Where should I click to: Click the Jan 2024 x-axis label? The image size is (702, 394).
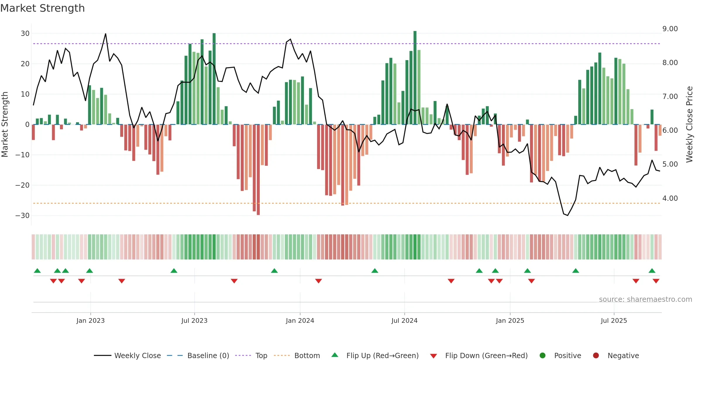[300, 320]
